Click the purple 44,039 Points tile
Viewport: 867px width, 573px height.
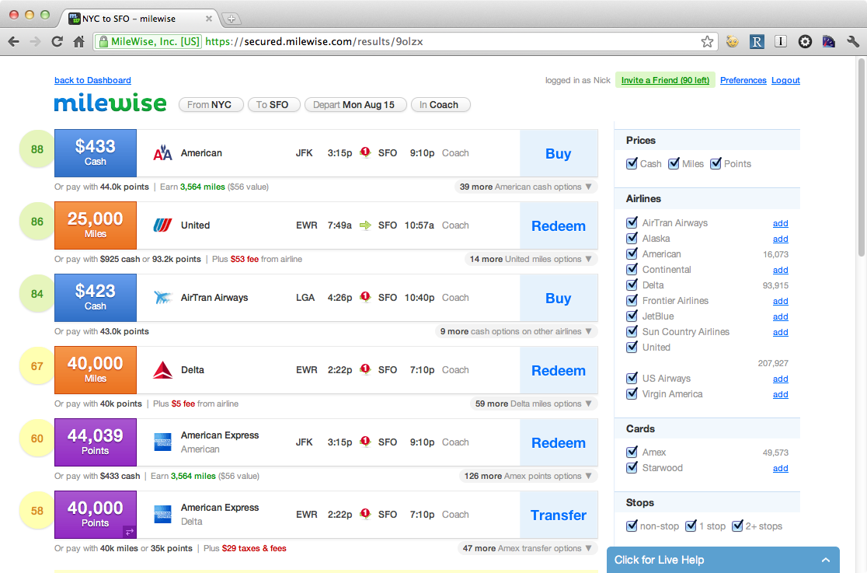(95, 442)
